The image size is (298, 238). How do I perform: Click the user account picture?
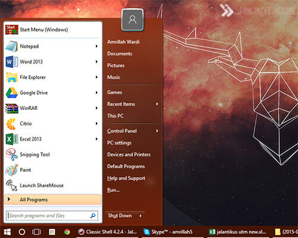(132, 20)
